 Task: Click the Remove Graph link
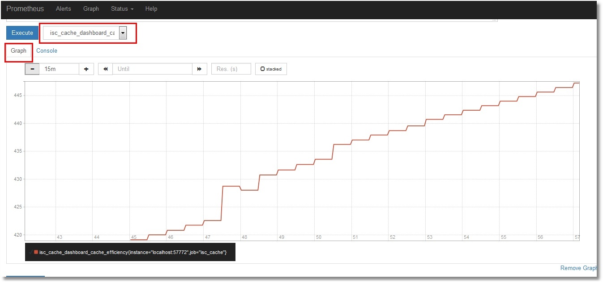pyautogui.click(x=578, y=268)
